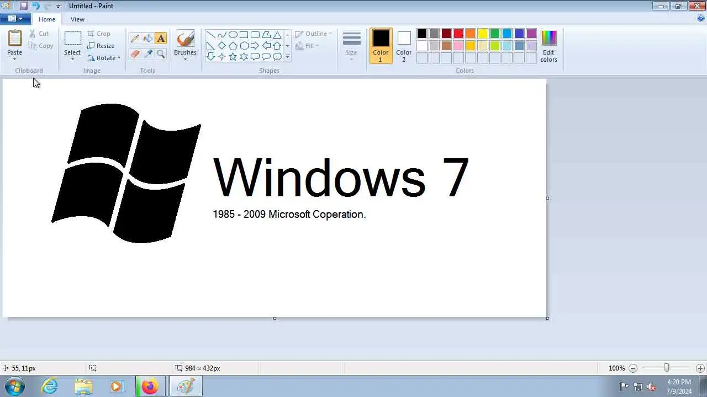Image resolution: width=707 pixels, height=397 pixels.
Task: Click the Copy button
Action: tap(41, 46)
